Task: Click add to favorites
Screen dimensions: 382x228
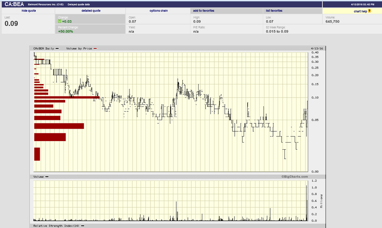Action: (x=204, y=11)
